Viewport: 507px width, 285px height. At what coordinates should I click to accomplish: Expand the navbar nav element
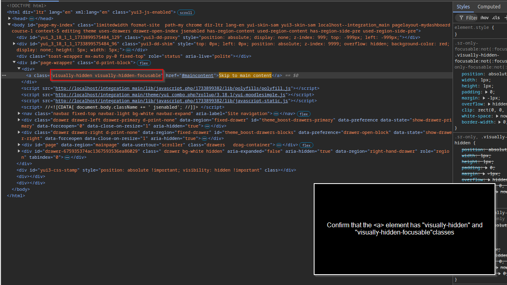coord(19,114)
